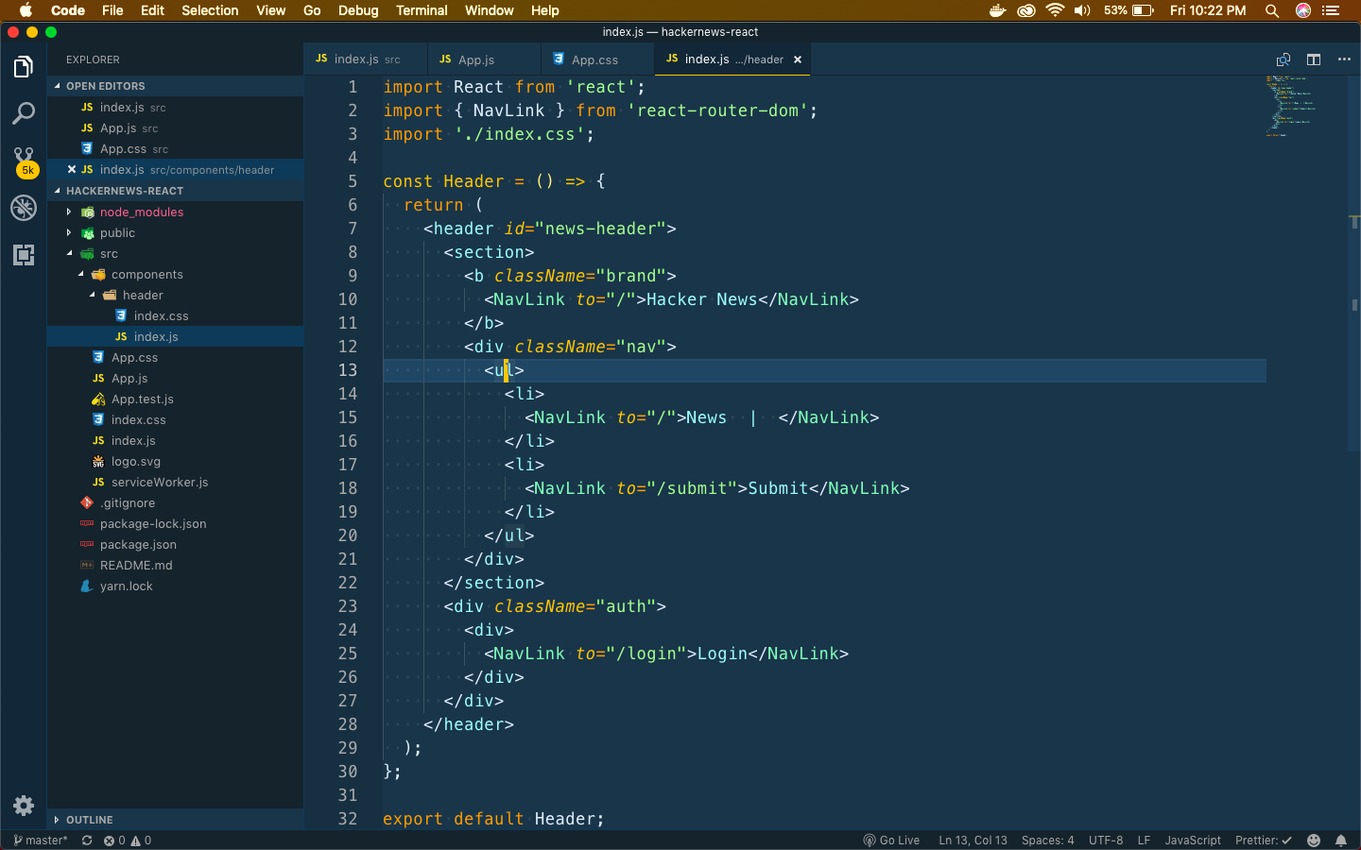Open the More Actions ellipsis menu
Viewport: 1361px width, 850px height.
[1344, 59]
